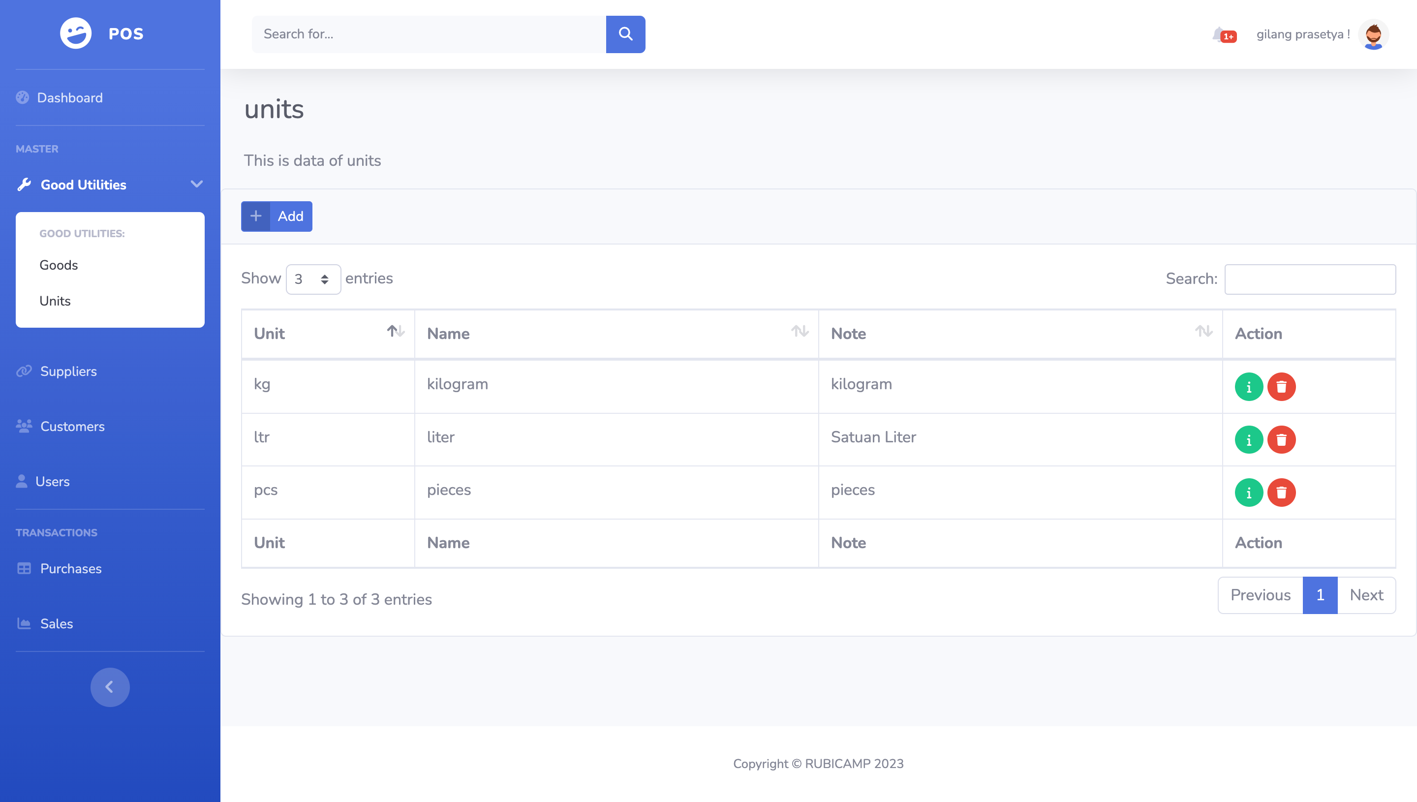Open Sales via the chart icon

click(24, 622)
